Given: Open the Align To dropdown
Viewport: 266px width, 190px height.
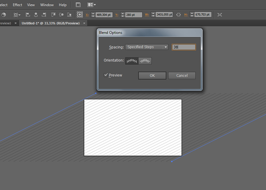Looking at the screenshot, I should [16, 15].
